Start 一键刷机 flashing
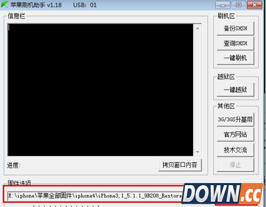Screen dimensions: 266x207 click(235, 58)
